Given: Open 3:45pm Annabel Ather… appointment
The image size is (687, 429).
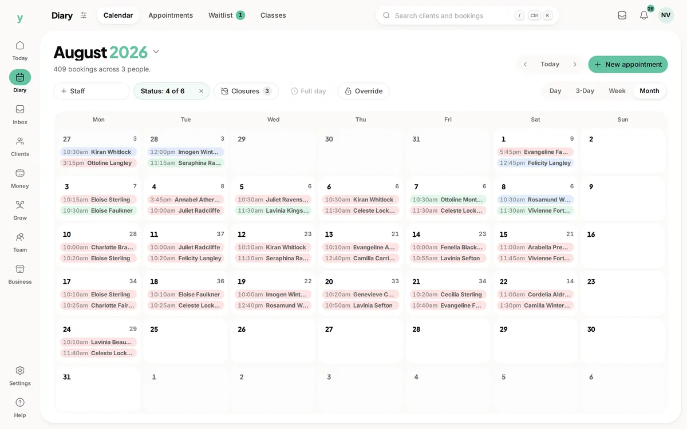Looking at the screenshot, I should click(x=185, y=200).
